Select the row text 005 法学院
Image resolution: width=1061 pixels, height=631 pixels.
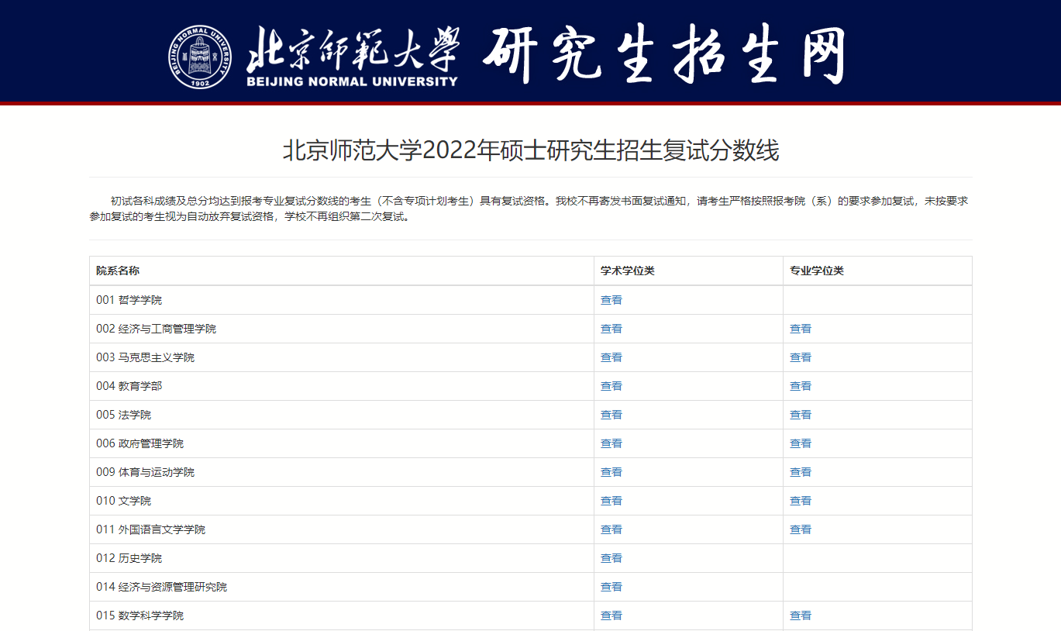(x=124, y=415)
